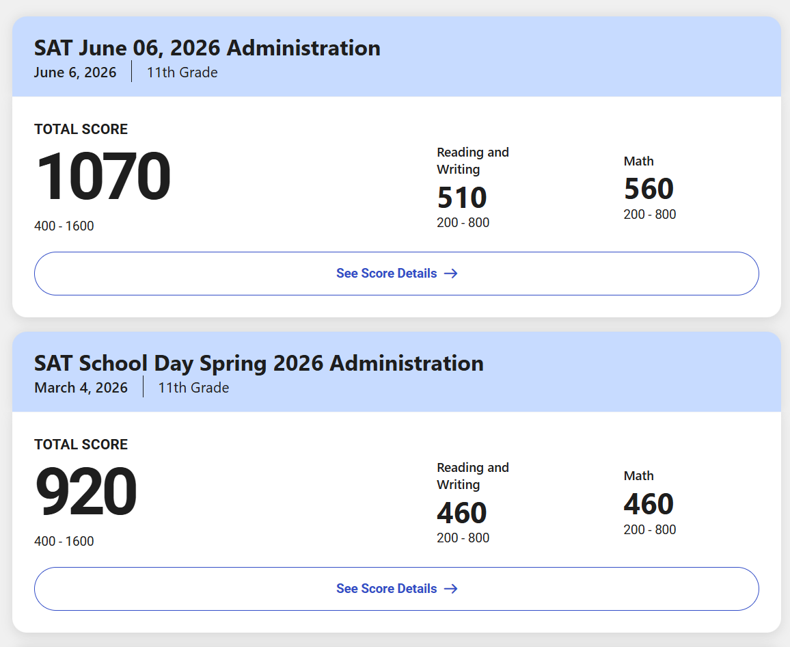This screenshot has height=647, width=790.
Task: Click 11th Grade label in the School Day card
Action: coord(194,388)
